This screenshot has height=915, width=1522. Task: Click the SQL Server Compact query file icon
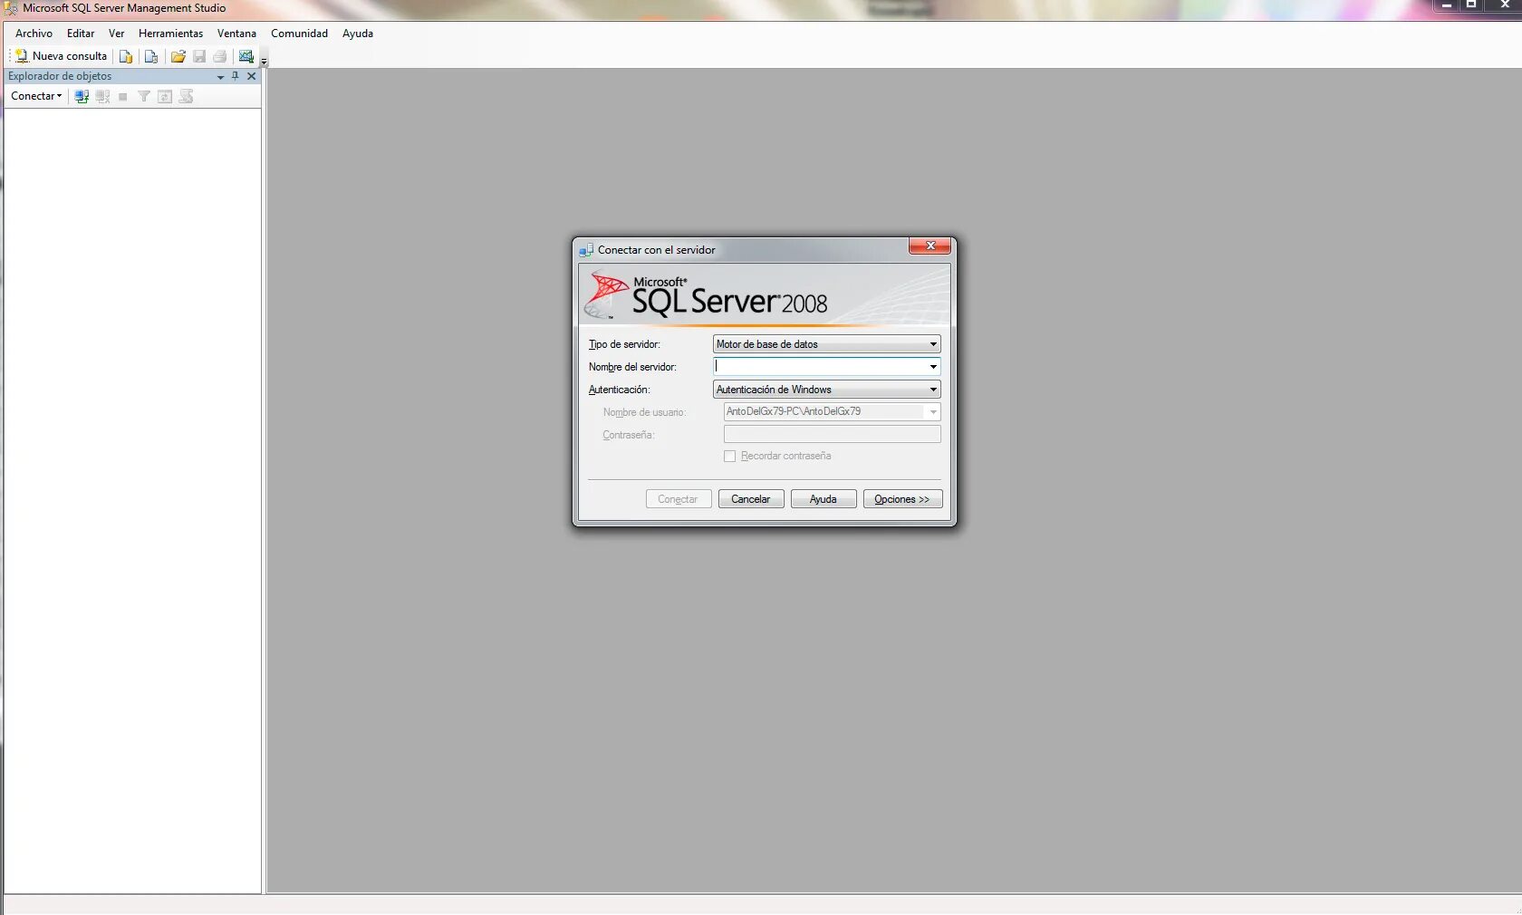[151, 56]
